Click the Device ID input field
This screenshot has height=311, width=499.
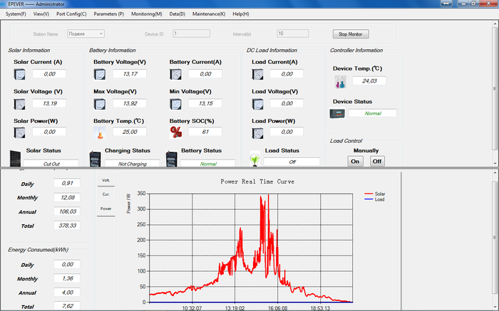pos(191,33)
